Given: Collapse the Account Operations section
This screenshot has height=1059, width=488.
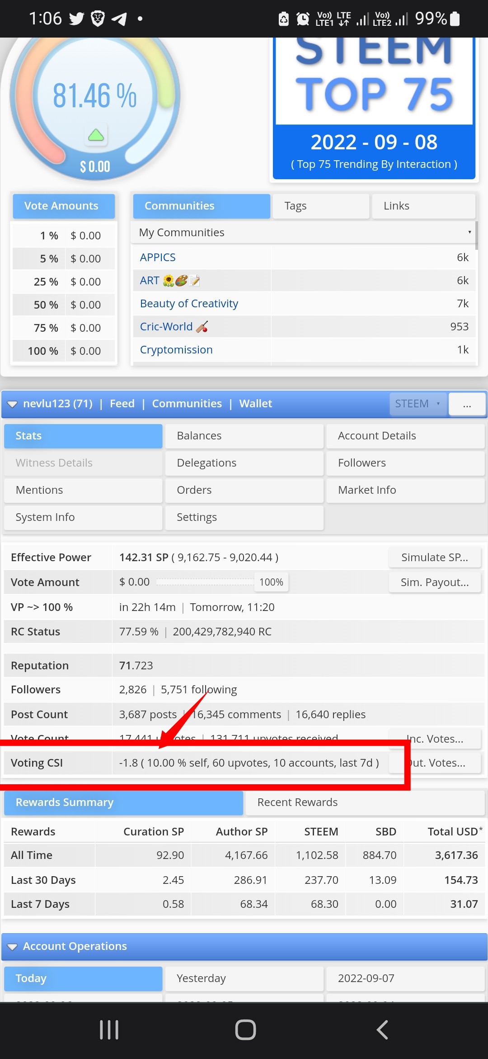Looking at the screenshot, I should [12, 946].
